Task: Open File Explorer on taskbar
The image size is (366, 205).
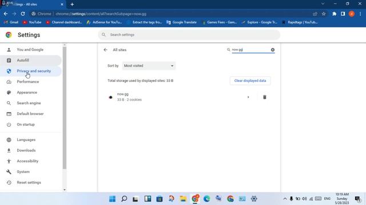Action: click(183, 199)
